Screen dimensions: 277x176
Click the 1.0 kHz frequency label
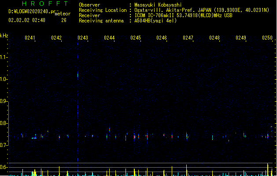coord(4,79)
